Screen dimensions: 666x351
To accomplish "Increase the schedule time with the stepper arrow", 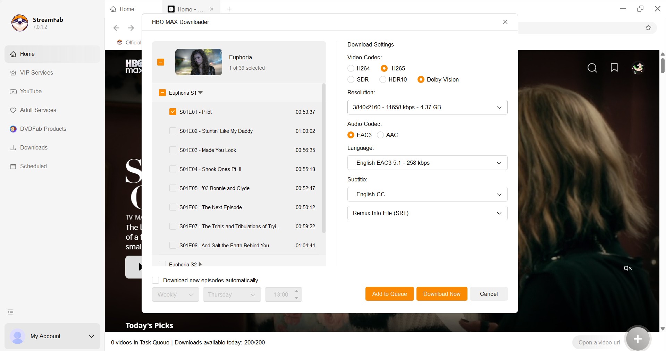I will coord(296,292).
